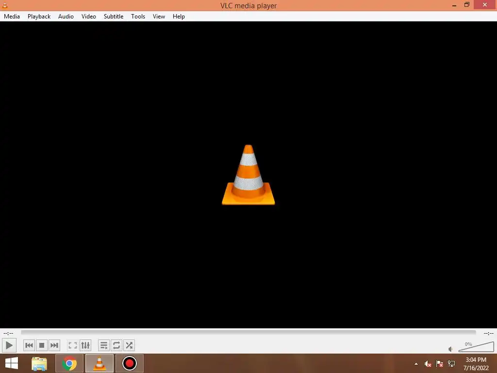Close the VLC media player window
The image size is (497, 373).
coord(485,5)
